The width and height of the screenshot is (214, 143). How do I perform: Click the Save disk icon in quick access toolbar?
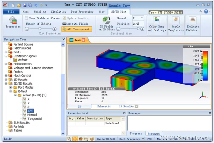click(25, 5)
